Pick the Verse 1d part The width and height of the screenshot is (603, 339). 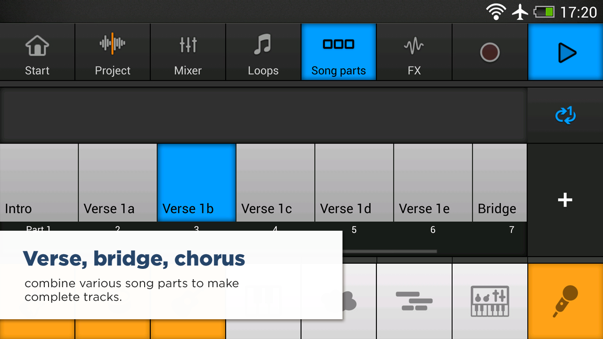coord(354,183)
